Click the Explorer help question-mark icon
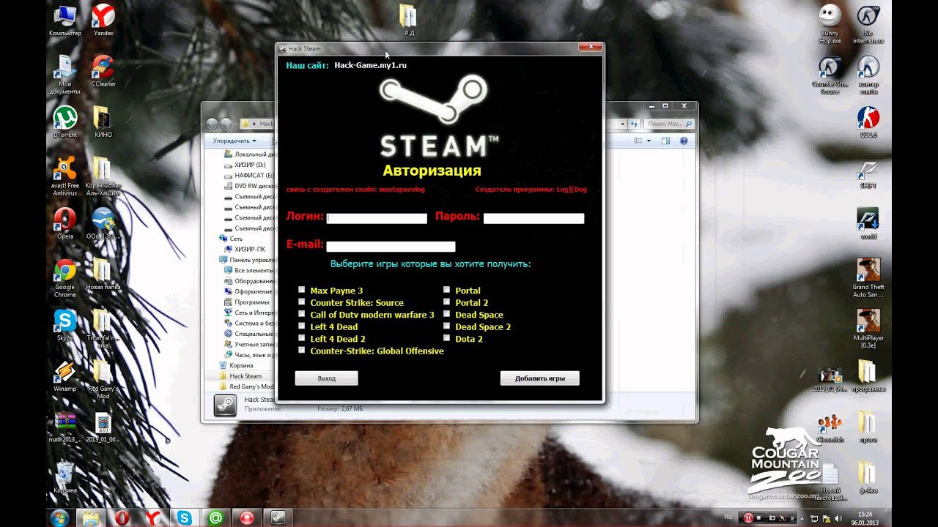The image size is (938, 527). pyautogui.click(x=684, y=141)
